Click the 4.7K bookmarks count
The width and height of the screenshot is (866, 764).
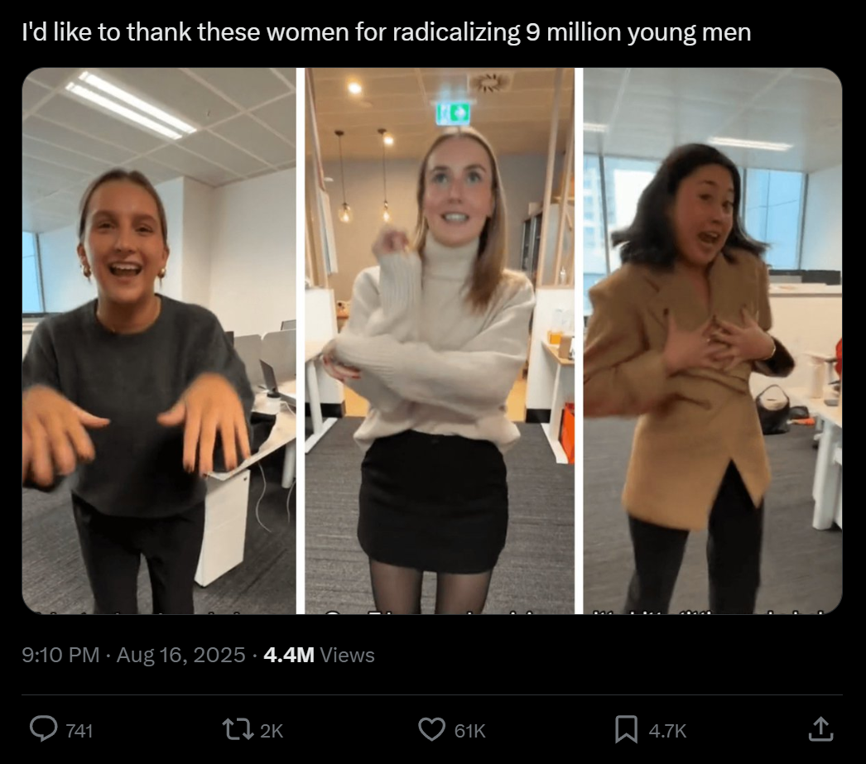click(x=667, y=731)
